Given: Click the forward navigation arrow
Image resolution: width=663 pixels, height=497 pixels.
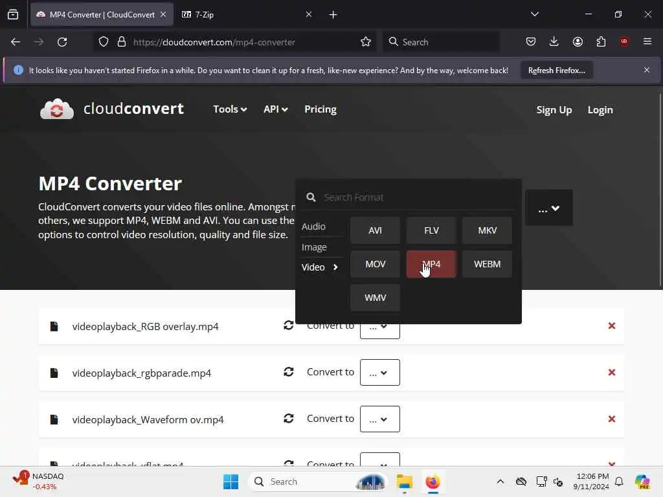Looking at the screenshot, I should [x=39, y=42].
